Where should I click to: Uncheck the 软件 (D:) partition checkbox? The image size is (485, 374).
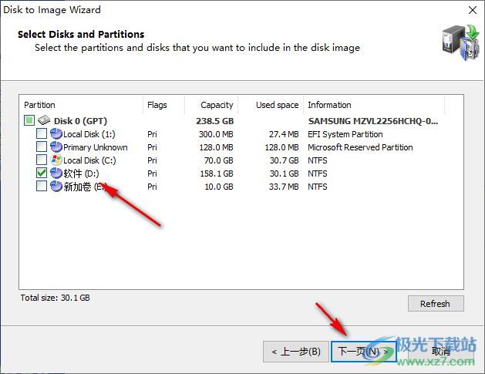(x=42, y=174)
